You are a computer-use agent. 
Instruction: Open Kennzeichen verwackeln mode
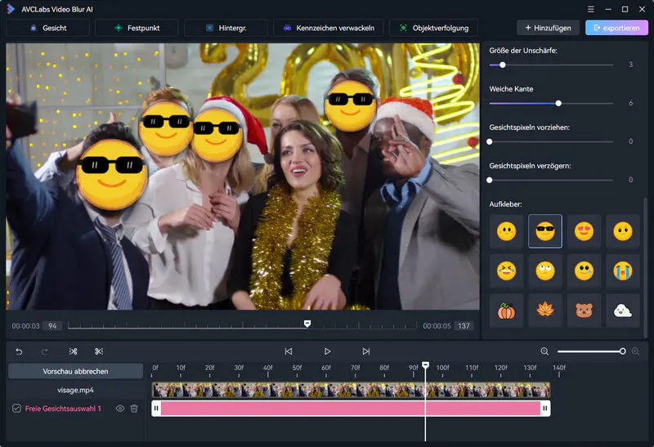(x=329, y=28)
